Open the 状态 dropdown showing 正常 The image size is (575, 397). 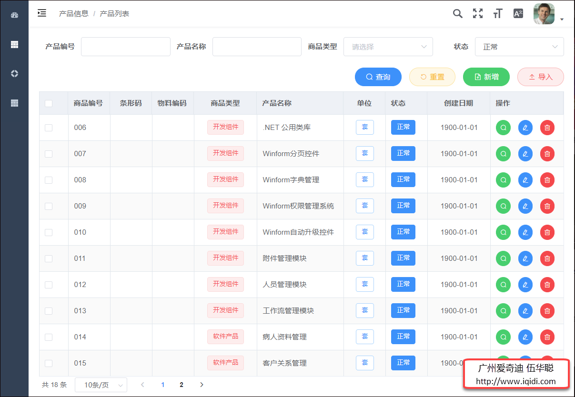(519, 46)
